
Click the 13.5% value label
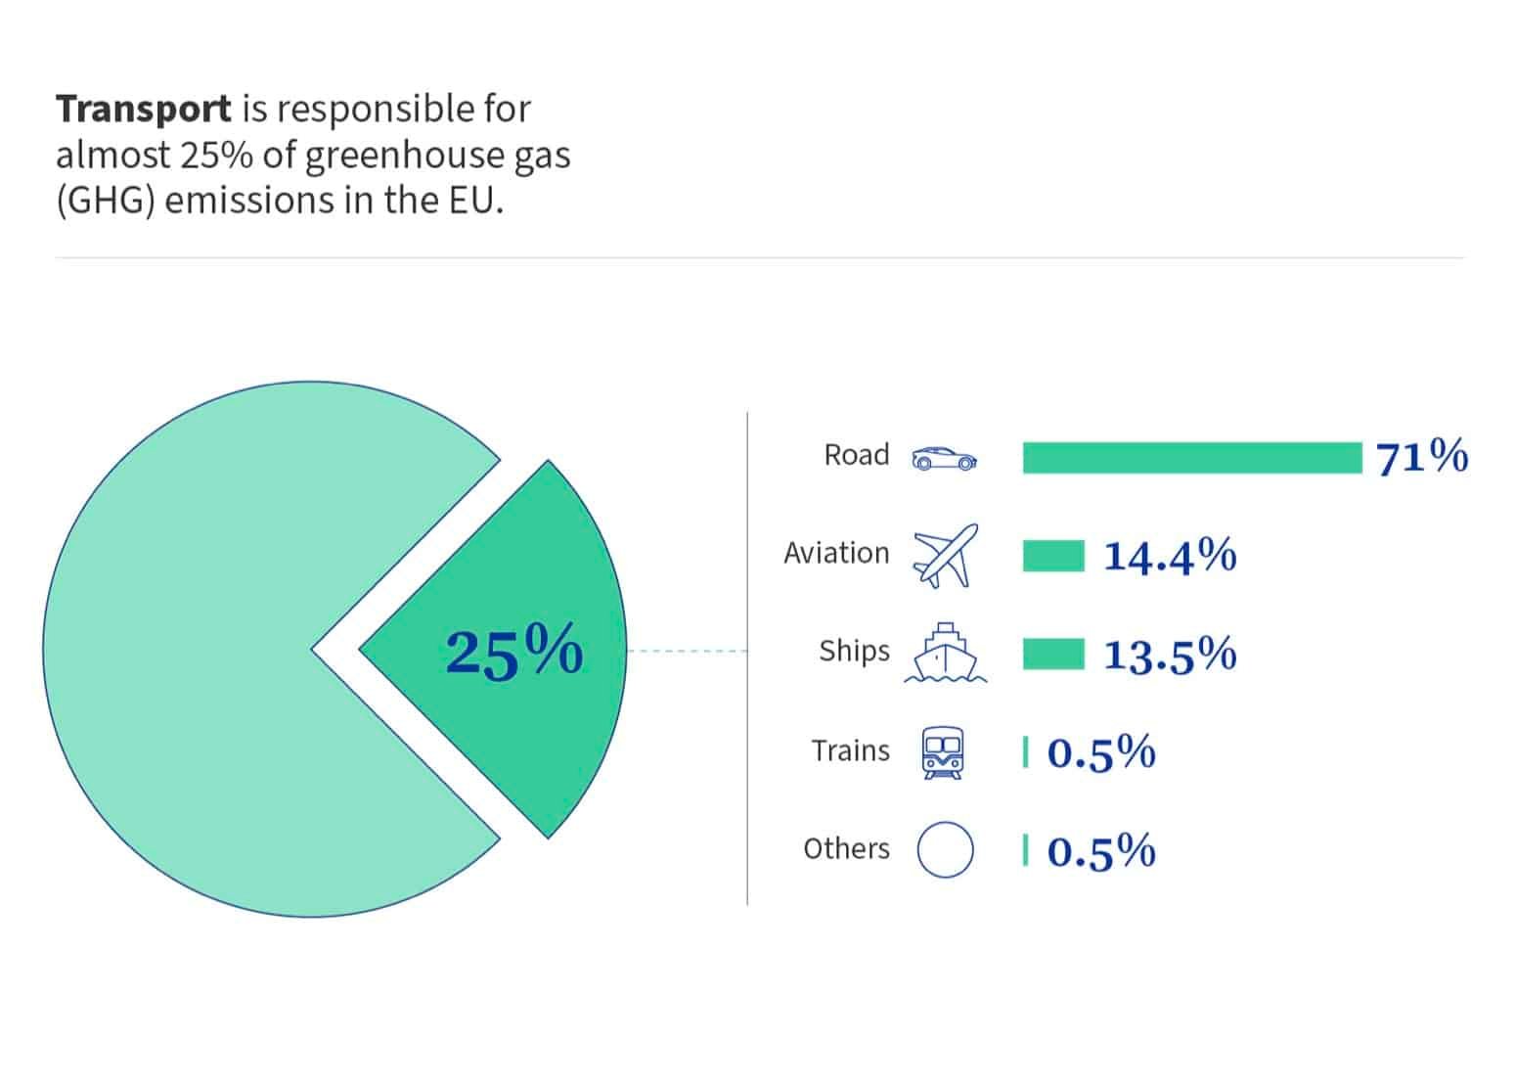coord(1170,655)
